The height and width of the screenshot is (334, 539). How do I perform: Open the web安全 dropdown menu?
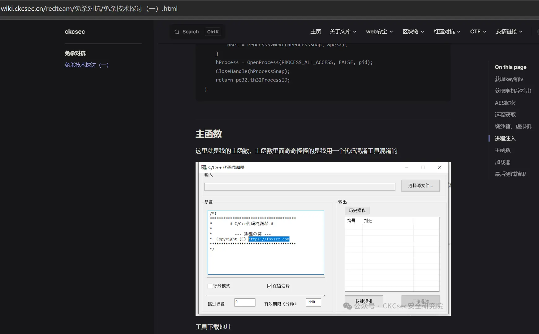pyautogui.click(x=379, y=32)
